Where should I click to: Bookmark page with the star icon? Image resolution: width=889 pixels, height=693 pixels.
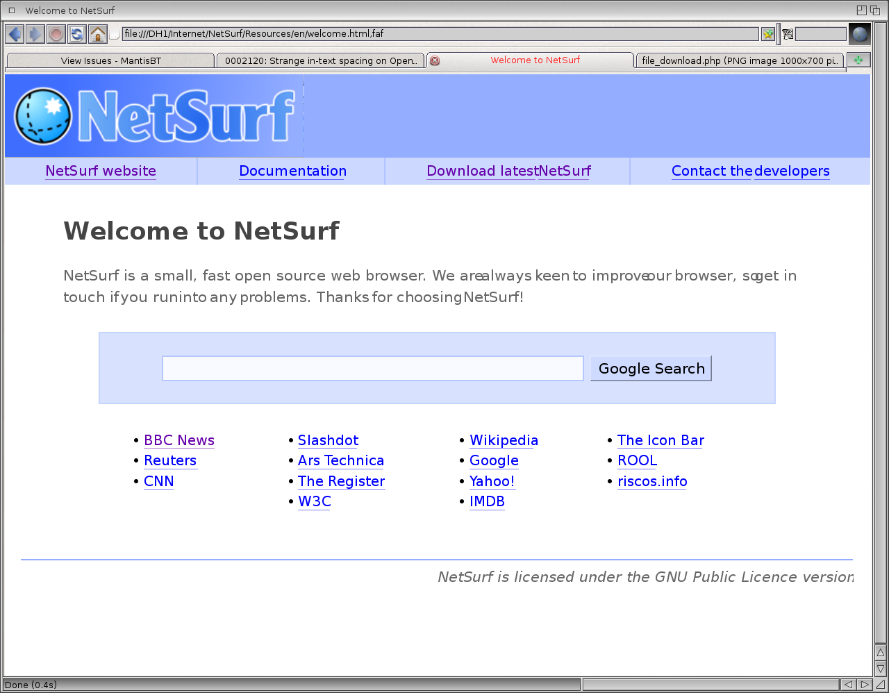(x=767, y=34)
